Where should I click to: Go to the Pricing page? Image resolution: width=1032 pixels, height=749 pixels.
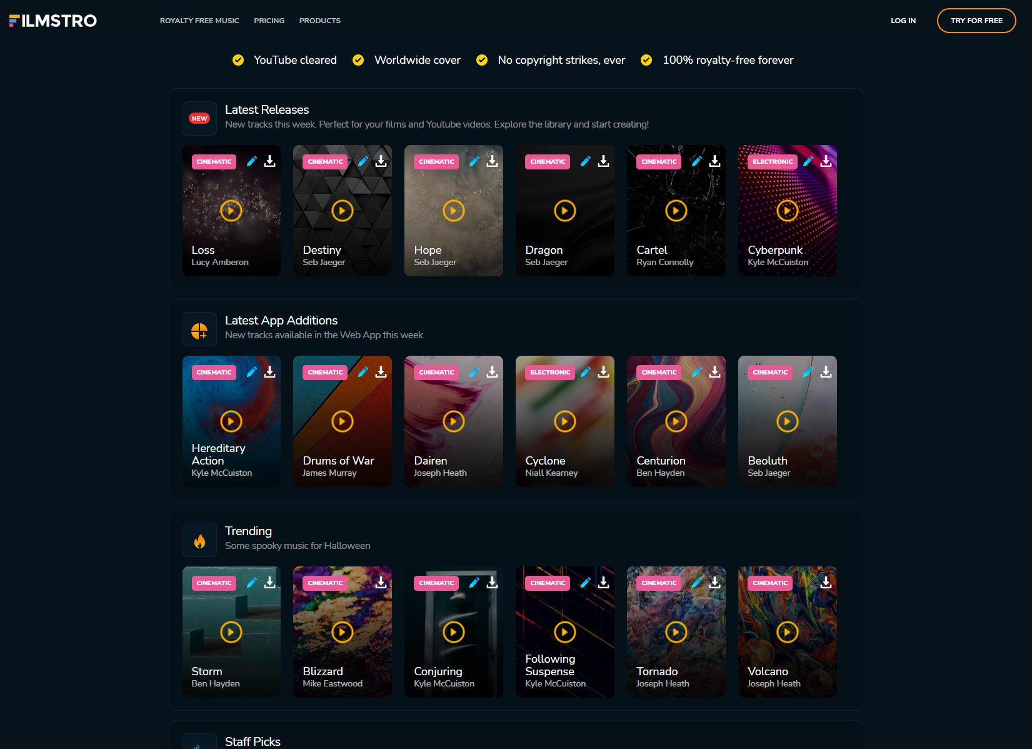[x=269, y=21]
